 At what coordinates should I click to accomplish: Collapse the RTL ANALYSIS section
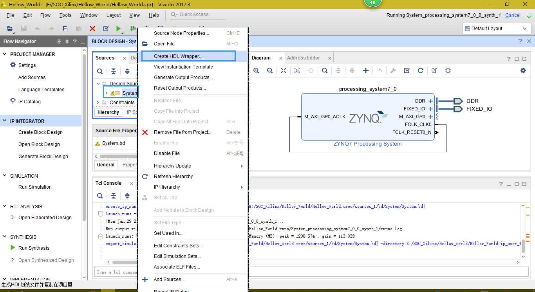[x=5, y=207]
